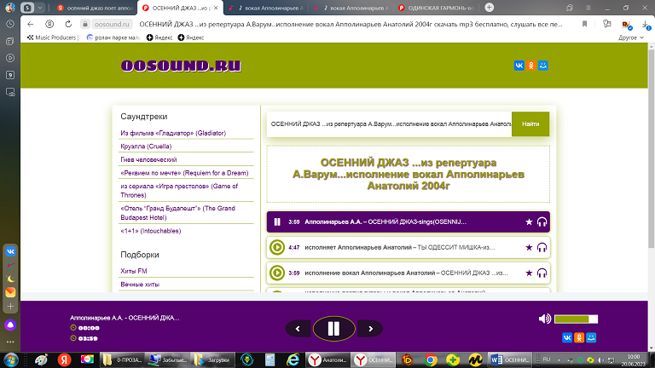Screen dimensions: 655x368
Task: Skip to next track in player
Action: pos(370,329)
